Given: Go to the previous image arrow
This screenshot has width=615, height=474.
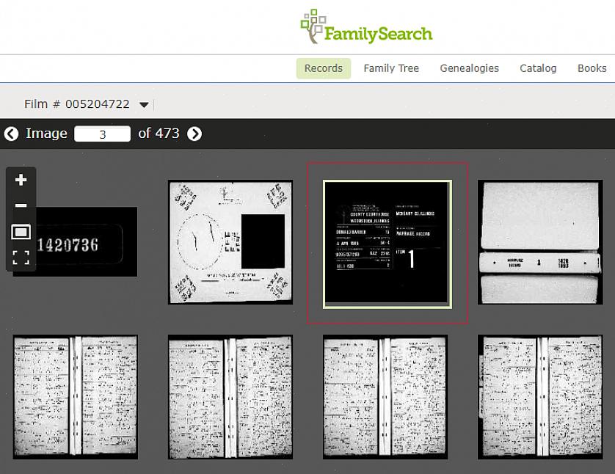Looking at the screenshot, I should click(11, 134).
